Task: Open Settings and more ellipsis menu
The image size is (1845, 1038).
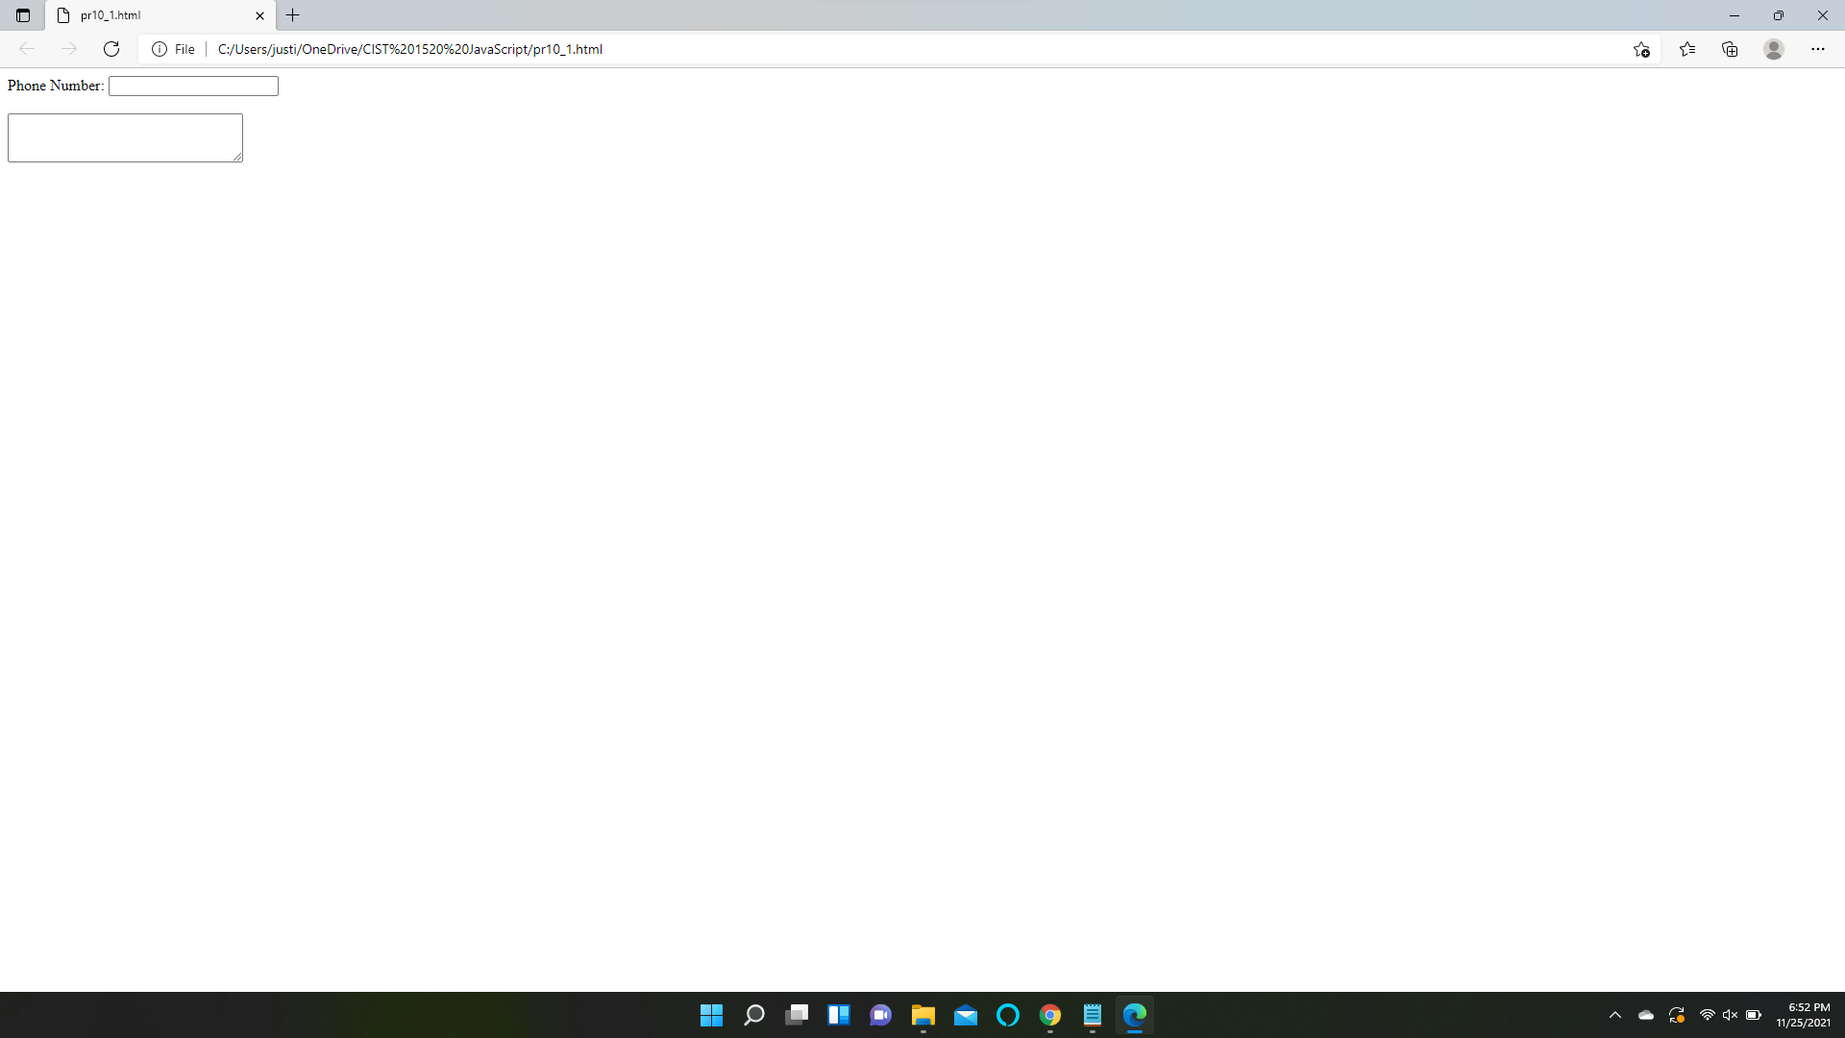Action: (1818, 49)
